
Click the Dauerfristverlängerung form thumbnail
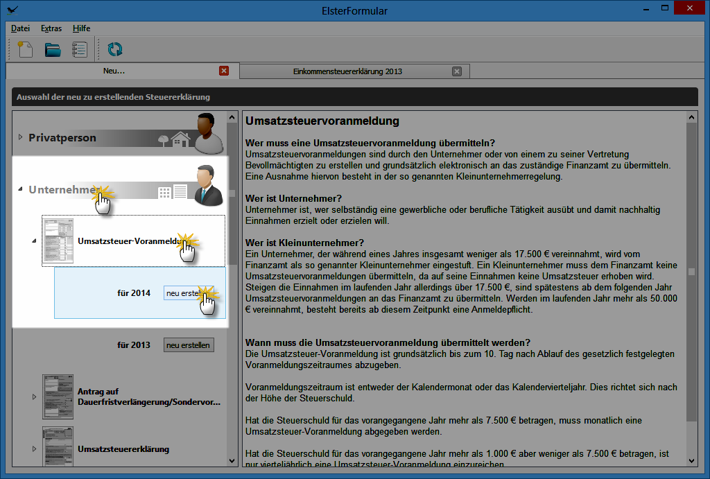58,397
